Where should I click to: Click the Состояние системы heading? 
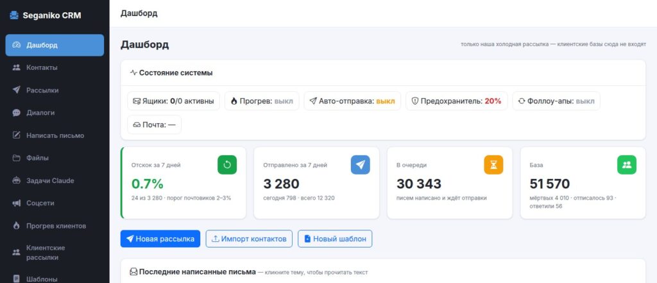click(x=176, y=73)
